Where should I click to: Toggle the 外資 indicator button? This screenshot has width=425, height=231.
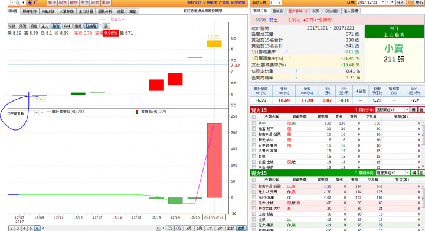(x=23, y=26)
